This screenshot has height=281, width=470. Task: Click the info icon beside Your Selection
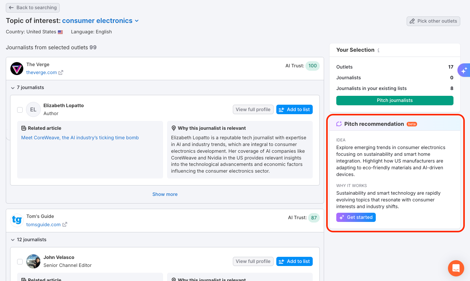tap(379, 50)
